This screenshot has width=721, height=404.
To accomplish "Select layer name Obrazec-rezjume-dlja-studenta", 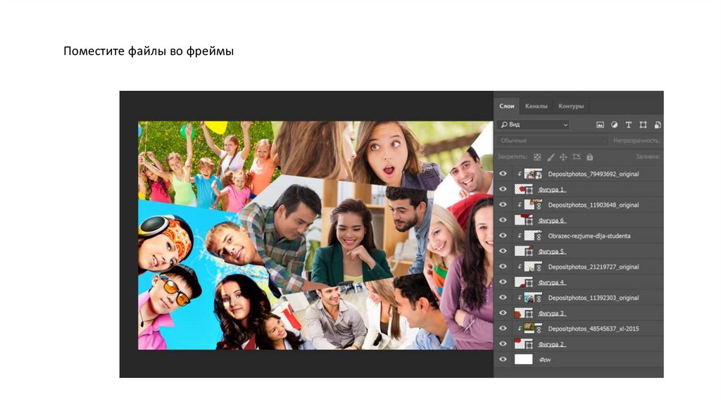I will 589,236.
